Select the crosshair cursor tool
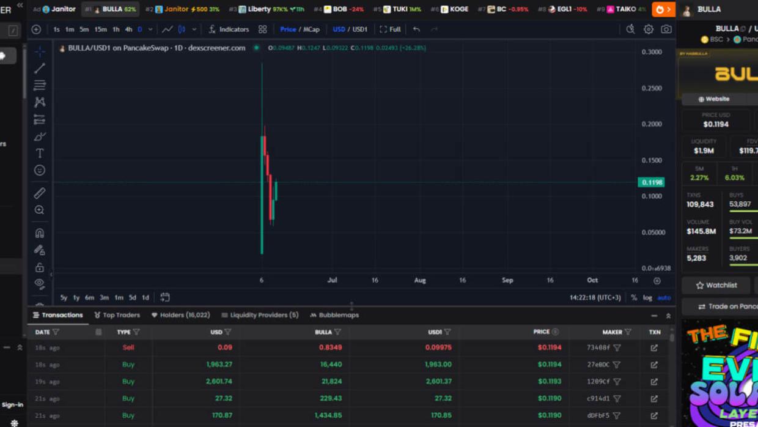The image size is (758, 427). click(x=40, y=51)
